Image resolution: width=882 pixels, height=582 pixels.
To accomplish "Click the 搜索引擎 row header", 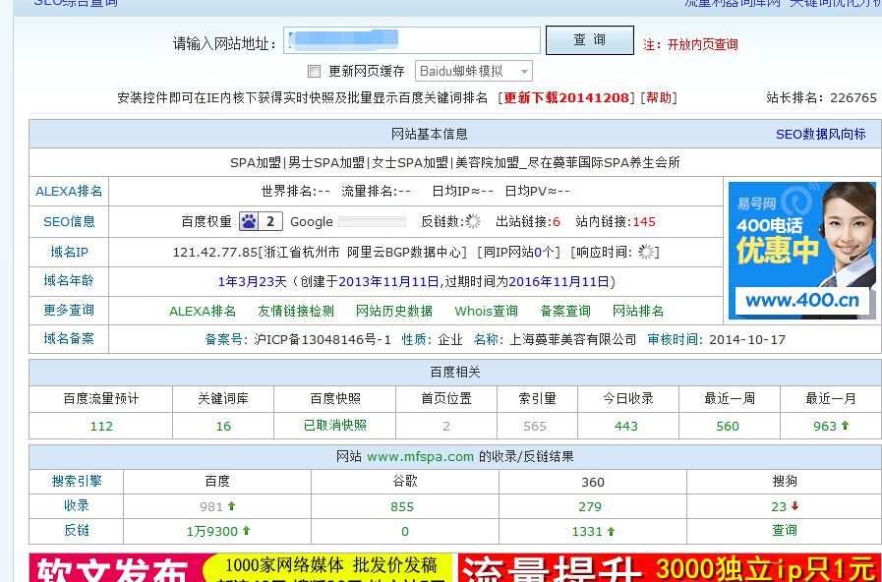I will [77, 482].
